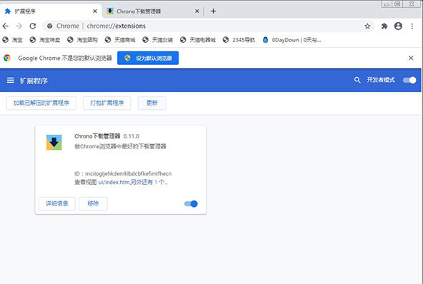Open the 2345导航 bookmark
The image size is (423, 284).
239,40
